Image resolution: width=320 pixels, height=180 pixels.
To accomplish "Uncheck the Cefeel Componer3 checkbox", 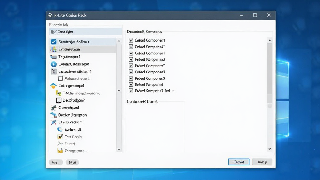I will [131, 72].
